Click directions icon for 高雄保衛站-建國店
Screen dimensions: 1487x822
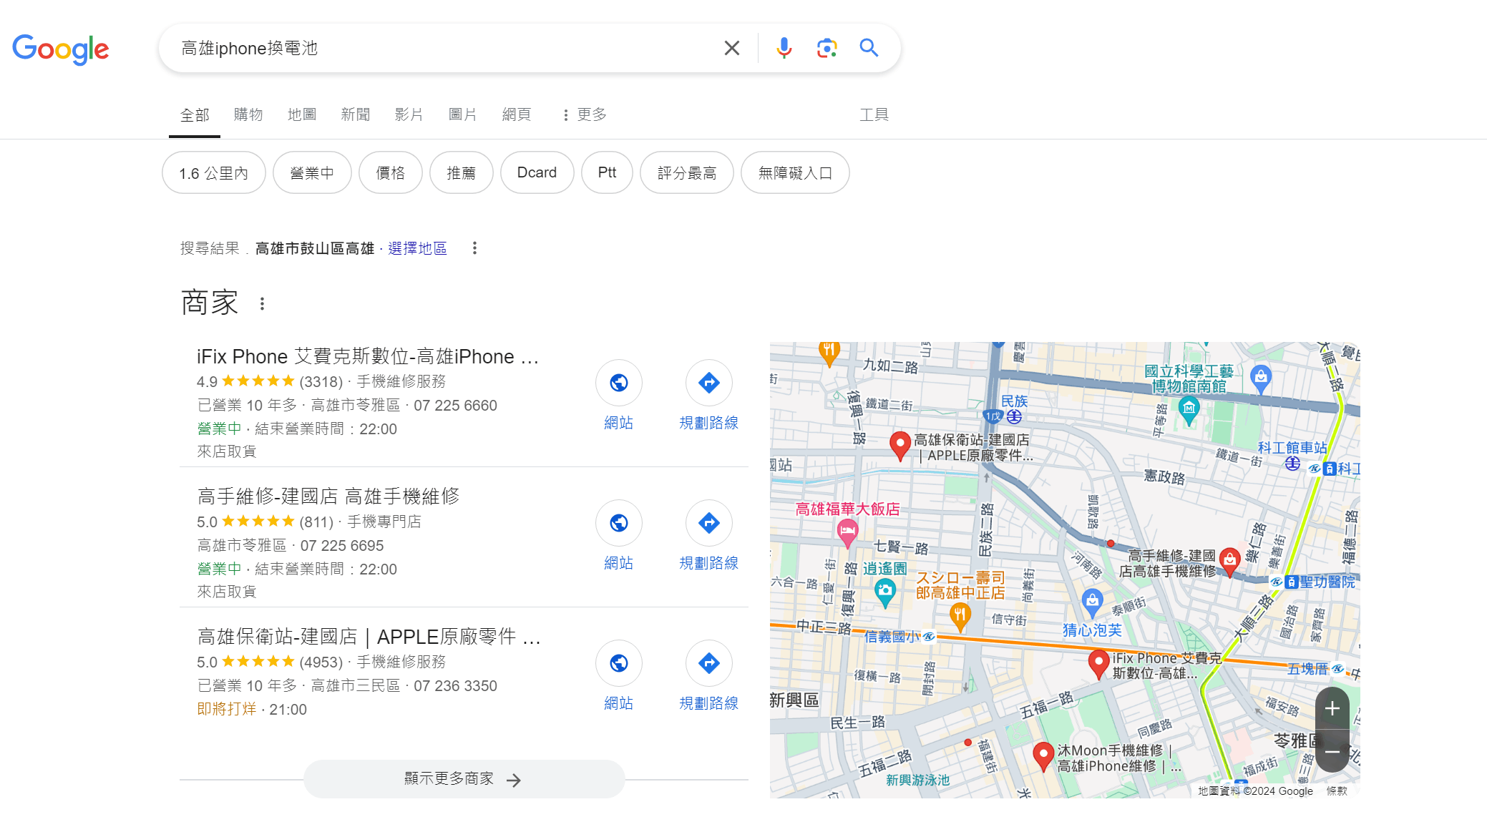[x=708, y=663]
